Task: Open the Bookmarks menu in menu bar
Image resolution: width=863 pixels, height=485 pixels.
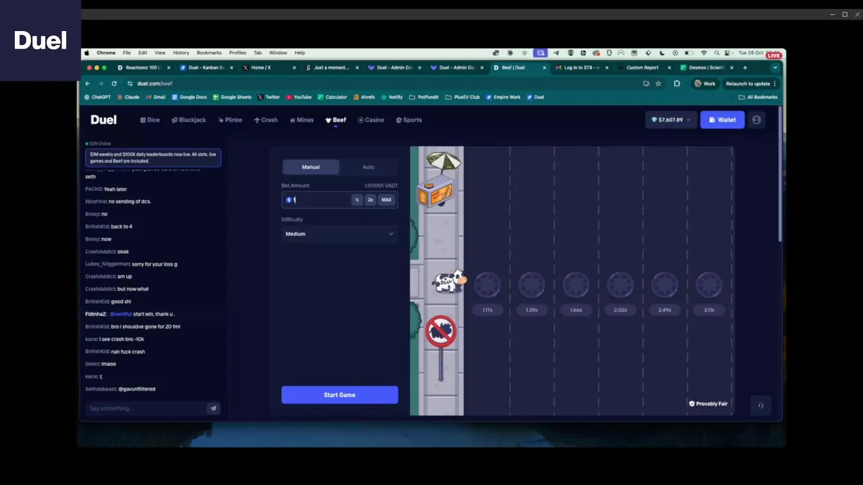Action: pos(209,53)
